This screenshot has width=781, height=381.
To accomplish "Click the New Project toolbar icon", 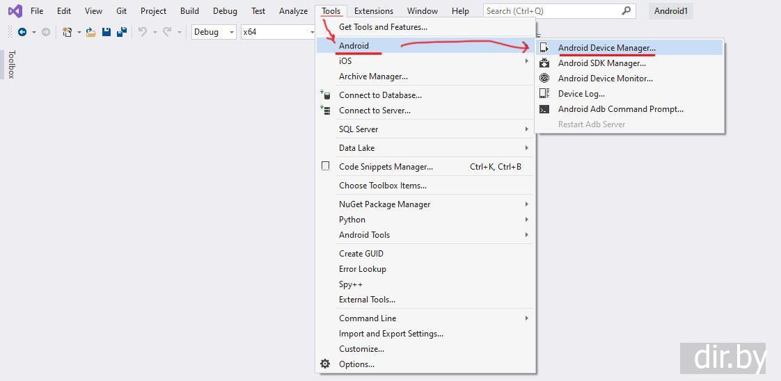I will click(x=68, y=32).
